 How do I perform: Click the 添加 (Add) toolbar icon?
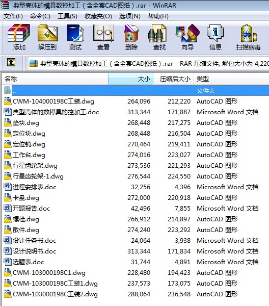[x=19, y=33]
